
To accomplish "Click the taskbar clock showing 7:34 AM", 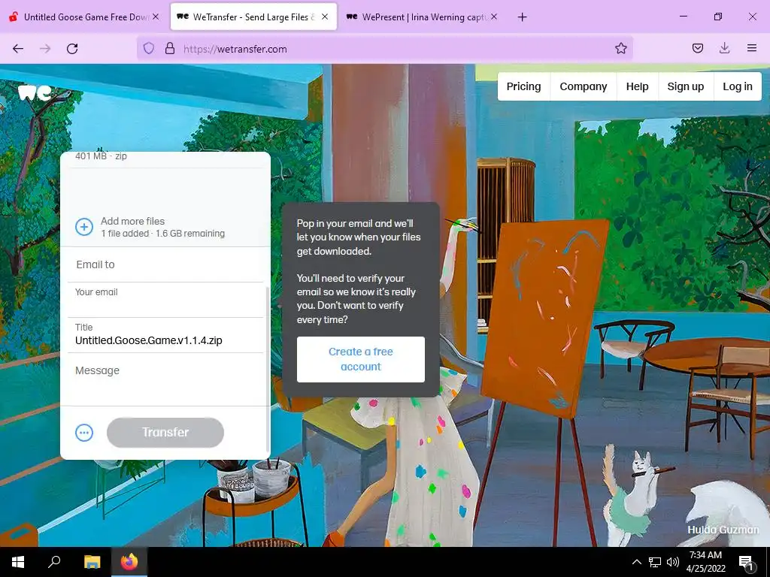I will [705, 562].
